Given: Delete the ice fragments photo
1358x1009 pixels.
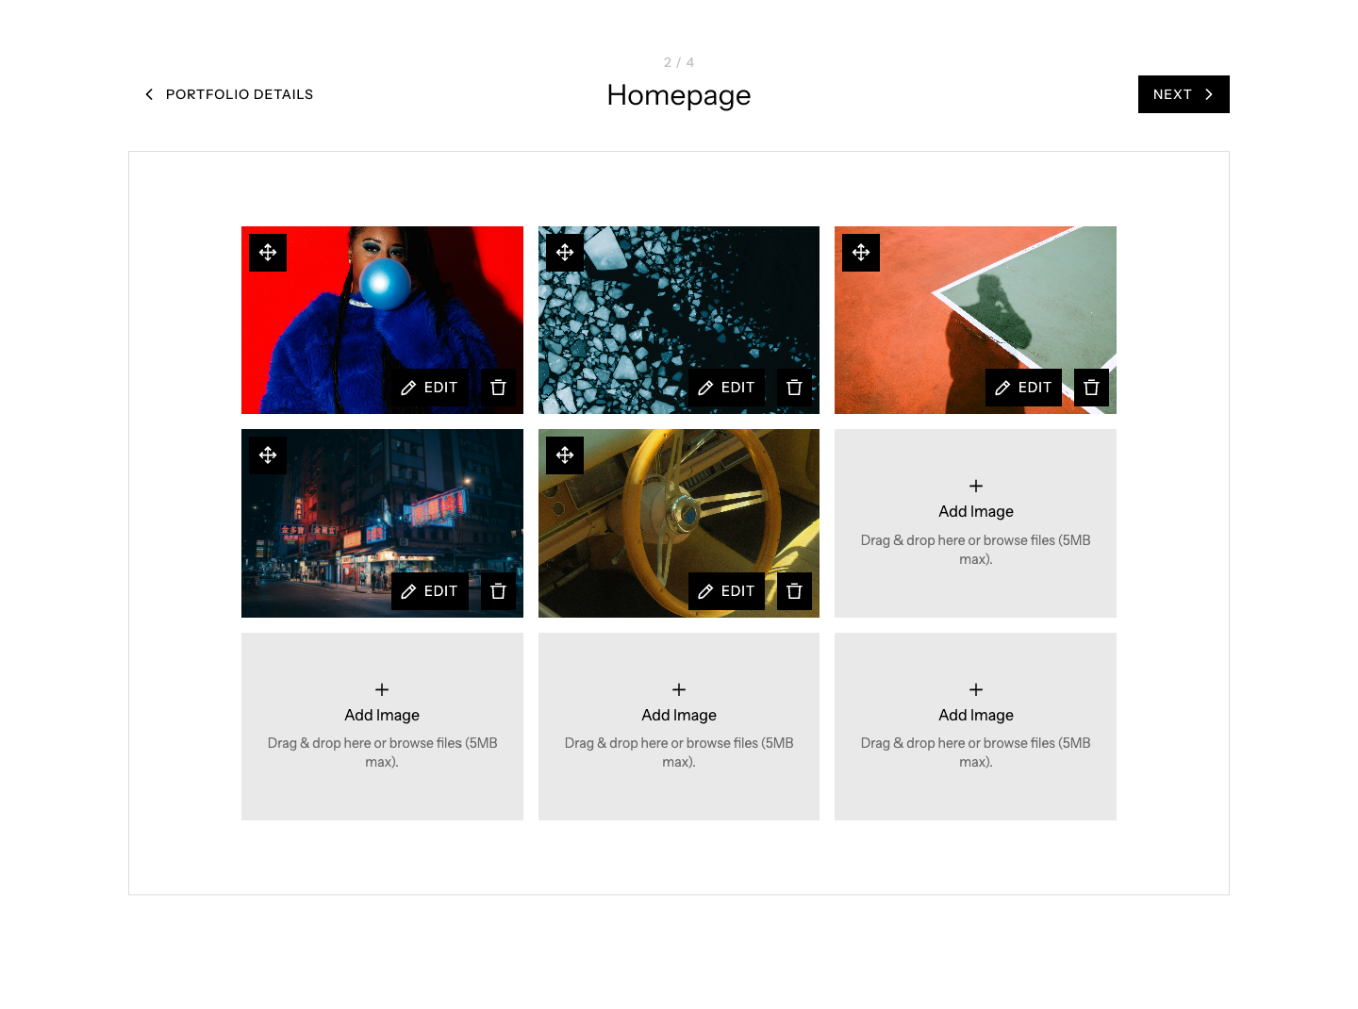Looking at the screenshot, I should pos(794,388).
